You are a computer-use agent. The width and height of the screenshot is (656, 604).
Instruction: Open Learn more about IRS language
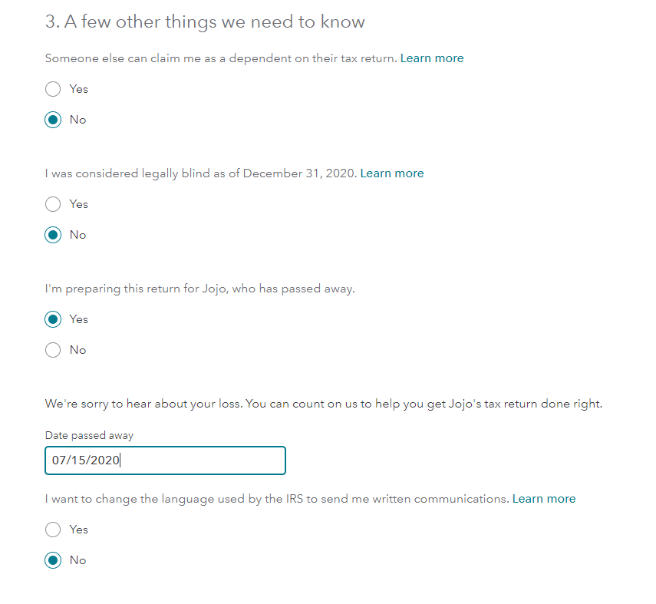click(543, 499)
